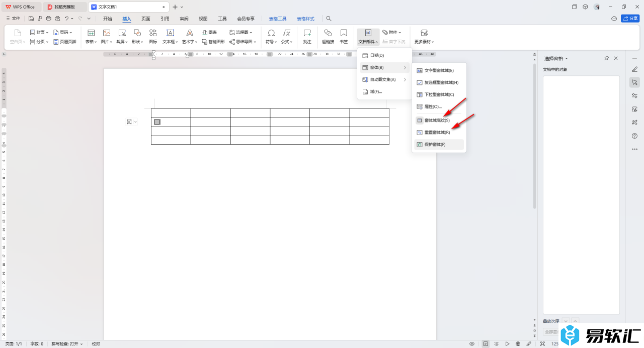Click the Print icon in quick access toolbar
Viewport: 644px width, 348px height.
[48, 19]
